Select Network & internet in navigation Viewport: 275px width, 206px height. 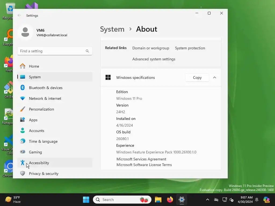click(x=55, y=98)
